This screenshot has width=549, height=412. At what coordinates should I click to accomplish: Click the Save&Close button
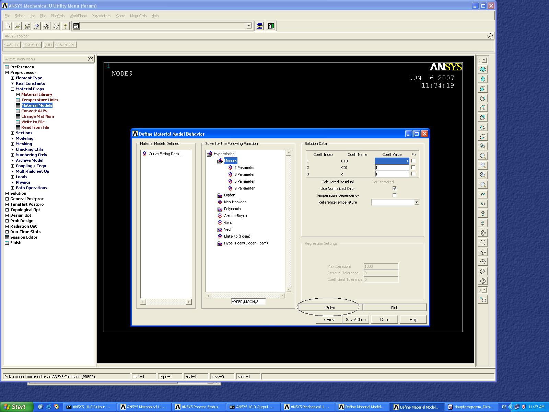point(356,320)
